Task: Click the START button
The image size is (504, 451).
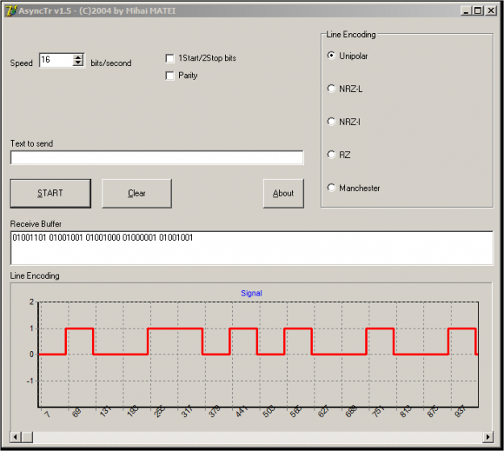Action: [51, 193]
